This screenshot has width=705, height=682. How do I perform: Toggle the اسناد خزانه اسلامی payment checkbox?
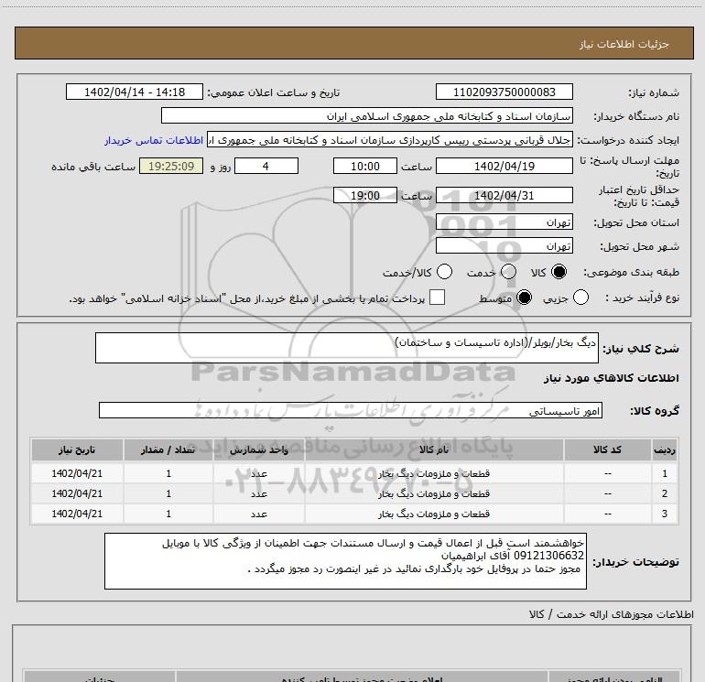437,298
